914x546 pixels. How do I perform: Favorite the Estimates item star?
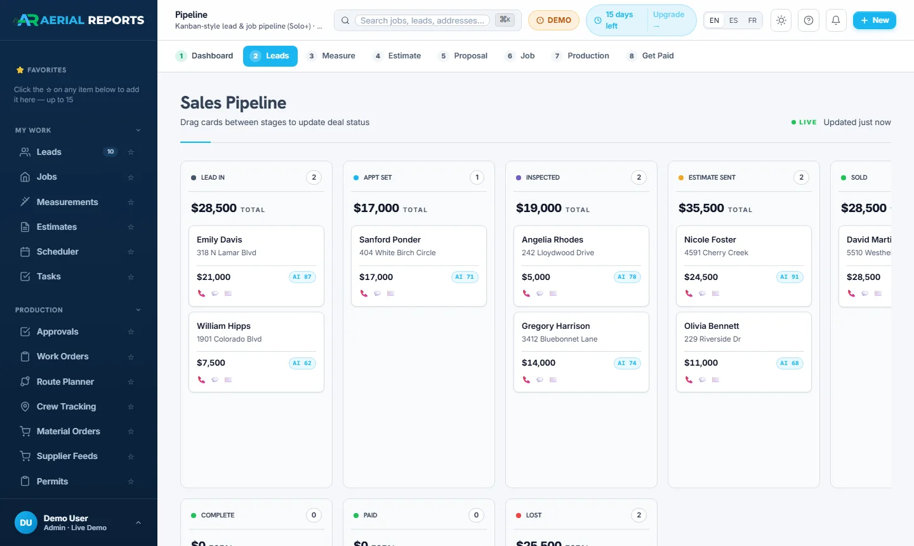[x=131, y=227]
